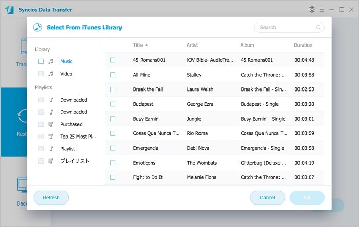Tick checkbox for Break the Fall track
The image size is (359, 227).
coord(113,89)
